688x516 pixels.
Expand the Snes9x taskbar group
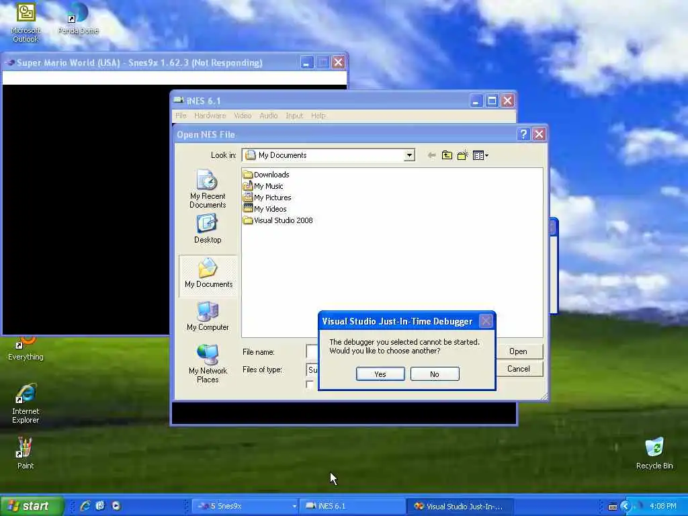pos(245,506)
